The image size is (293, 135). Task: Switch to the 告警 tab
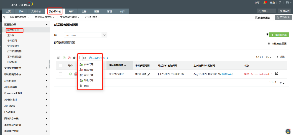tap(84, 11)
